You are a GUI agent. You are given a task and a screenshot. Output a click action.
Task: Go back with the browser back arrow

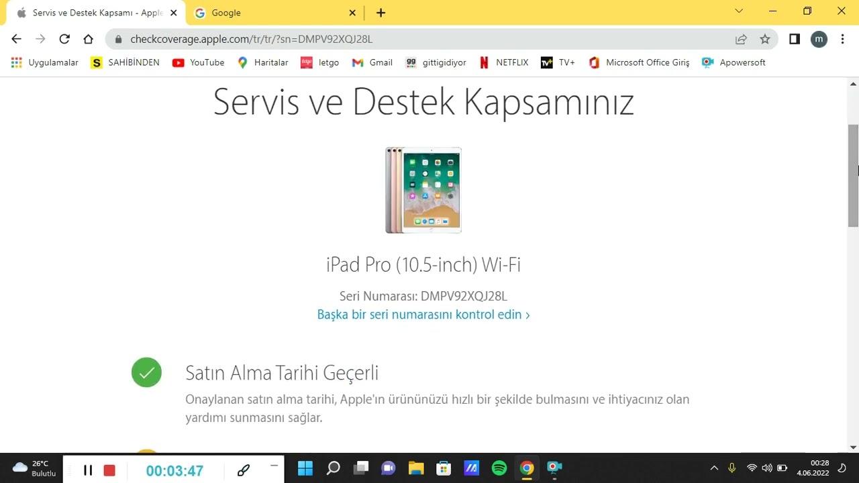coord(16,39)
